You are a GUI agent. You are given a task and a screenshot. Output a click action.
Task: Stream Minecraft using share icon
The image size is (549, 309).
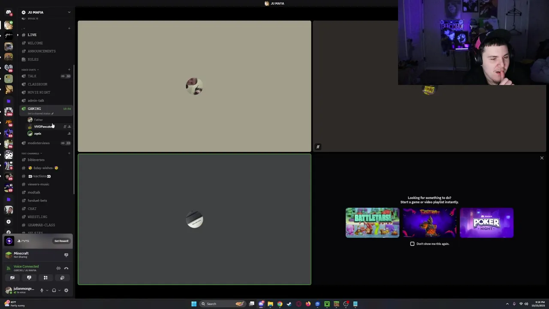click(x=66, y=255)
